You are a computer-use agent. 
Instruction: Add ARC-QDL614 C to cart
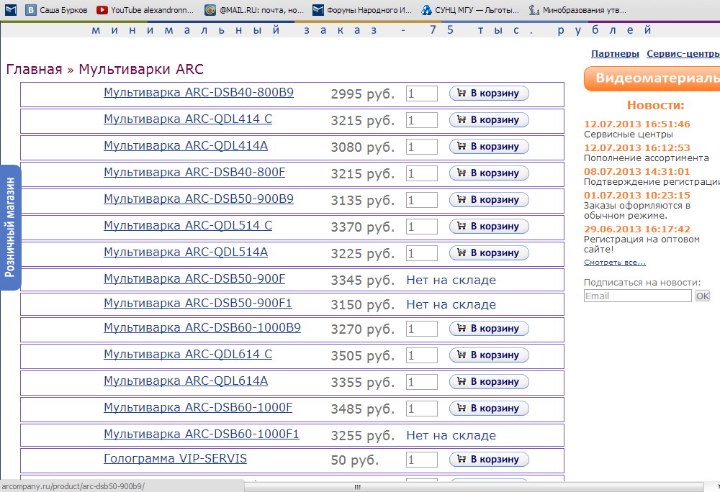tap(489, 355)
